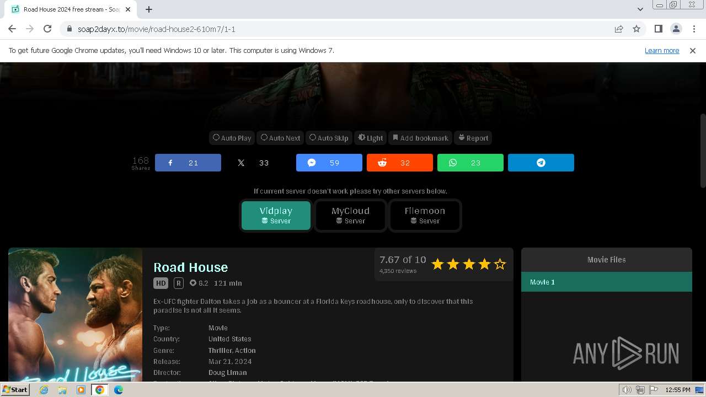706x397 pixels.
Task: Open the Windows Start menu
Action: [15, 389]
